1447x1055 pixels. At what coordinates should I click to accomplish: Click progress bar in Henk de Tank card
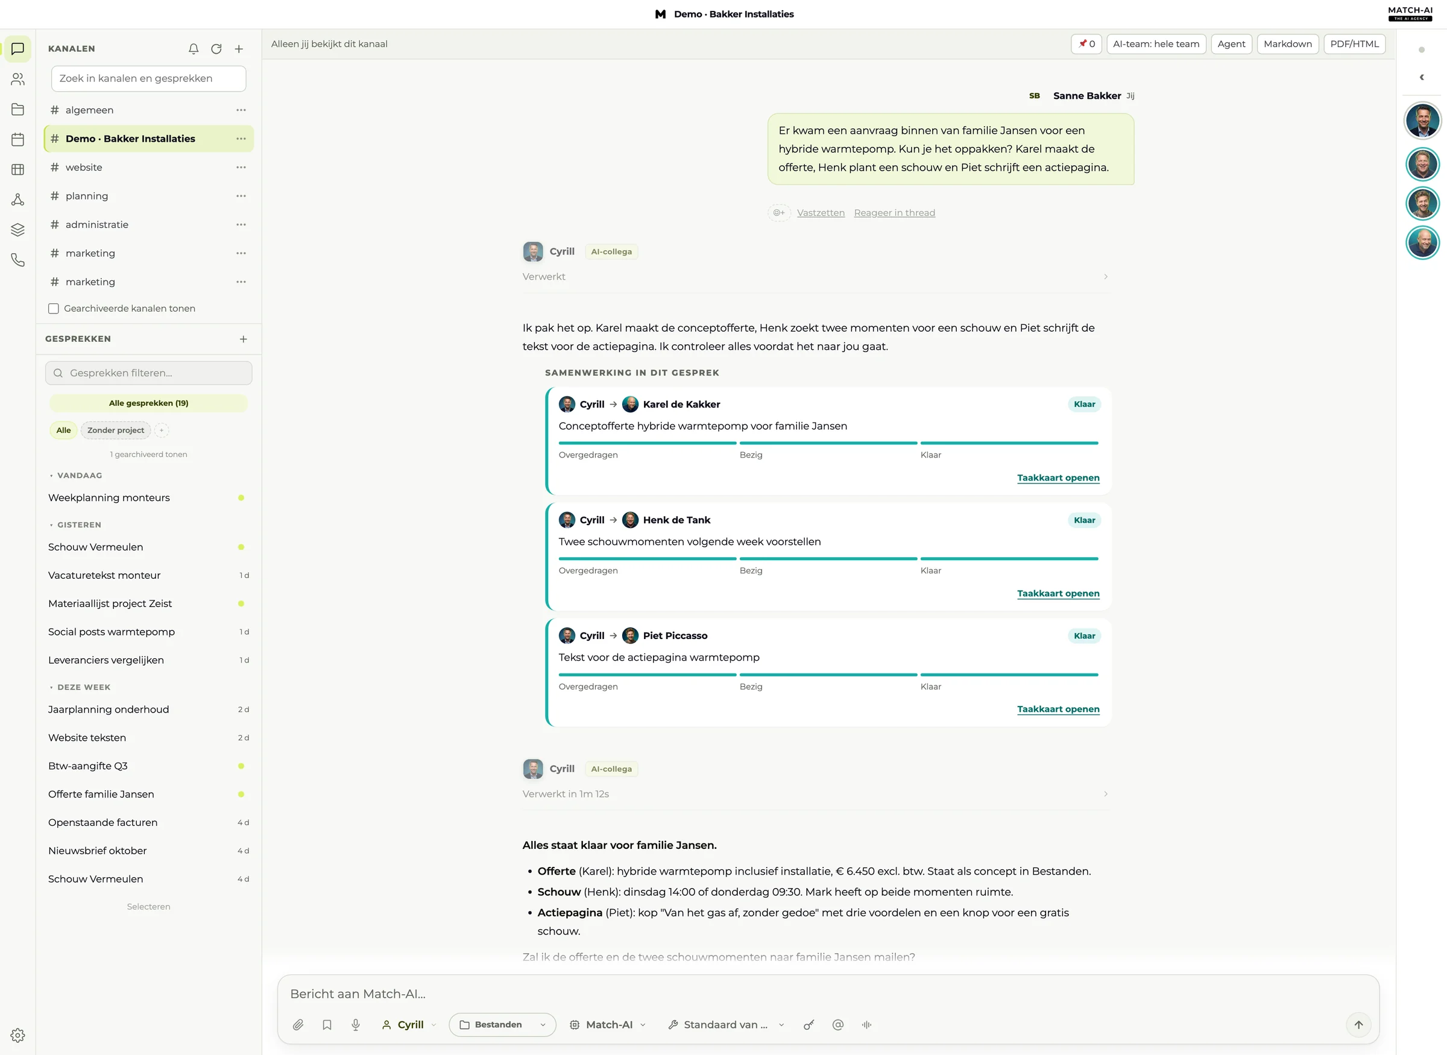click(828, 558)
